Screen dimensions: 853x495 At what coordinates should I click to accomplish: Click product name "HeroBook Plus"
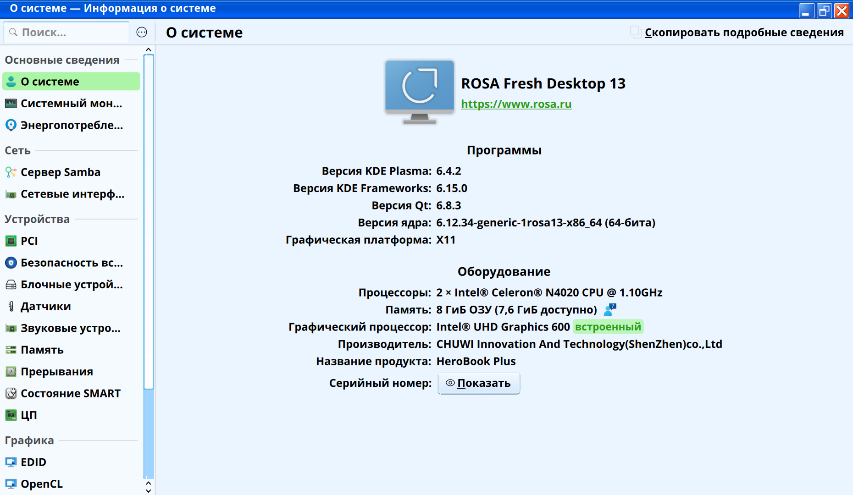pos(476,361)
